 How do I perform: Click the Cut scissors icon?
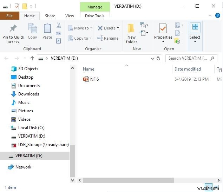[59, 25]
